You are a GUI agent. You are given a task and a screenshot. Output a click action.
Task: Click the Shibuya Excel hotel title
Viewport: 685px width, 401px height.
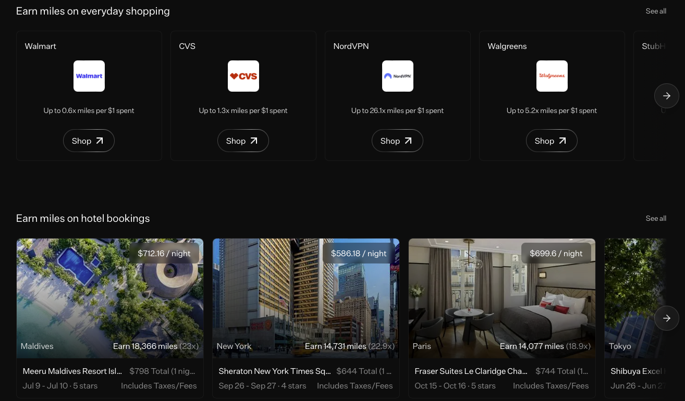[639, 371]
